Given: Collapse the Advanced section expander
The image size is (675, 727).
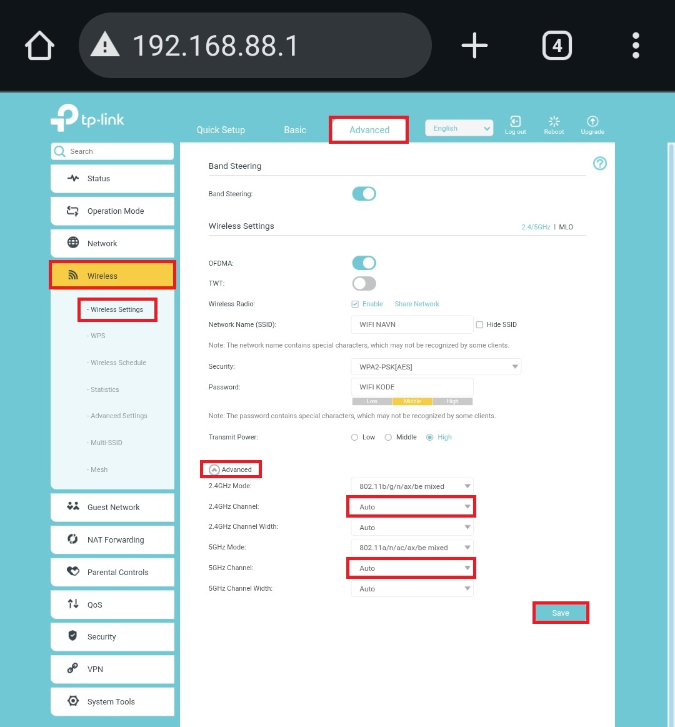Looking at the screenshot, I should (x=215, y=469).
